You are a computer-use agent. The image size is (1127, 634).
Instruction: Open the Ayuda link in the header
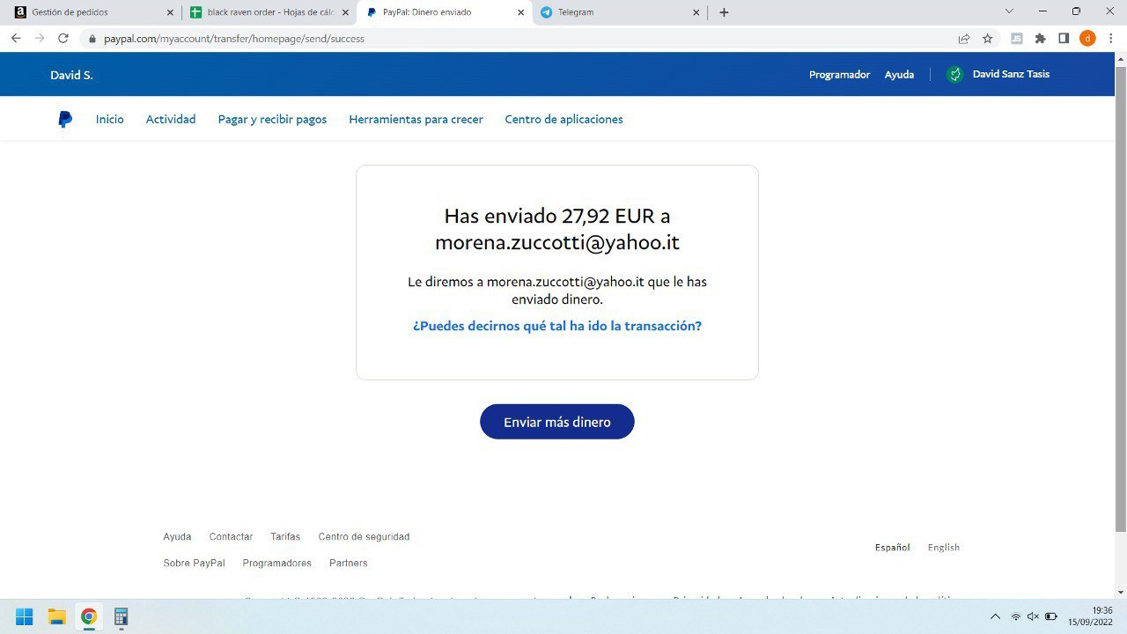point(899,75)
